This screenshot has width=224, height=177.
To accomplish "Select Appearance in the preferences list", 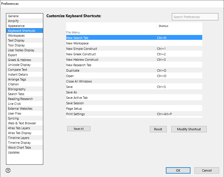I will click(x=16, y=26).
